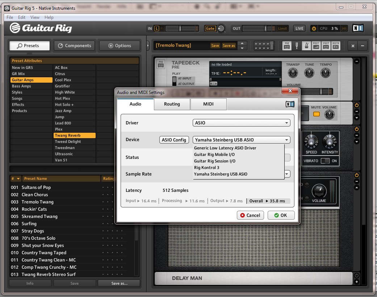Click the X icon beside the MSTR FX button
The width and height of the screenshot is (377, 297).
(353, 46)
